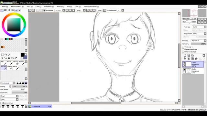
Task: Toggle the Дополнительно checkbox
Action: (x=1, y=103)
